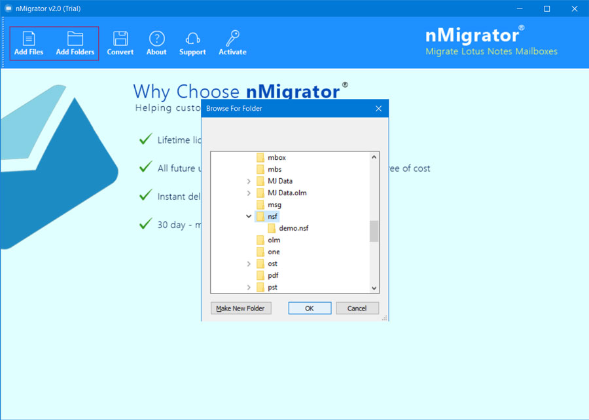Screen dimensions: 589x420
Task: Minimize the nMigrator window
Action: (520, 9)
